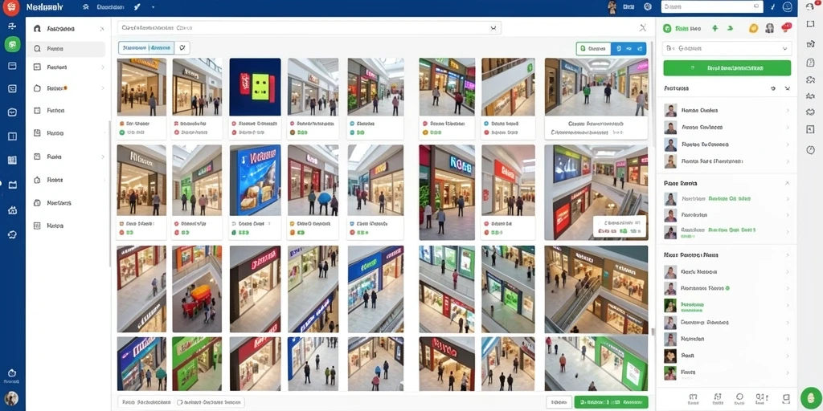The width and height of the screenshot is (823, 411).
Task: Focus the wide search field above the gallery
Action: click(x=309, y=28)
